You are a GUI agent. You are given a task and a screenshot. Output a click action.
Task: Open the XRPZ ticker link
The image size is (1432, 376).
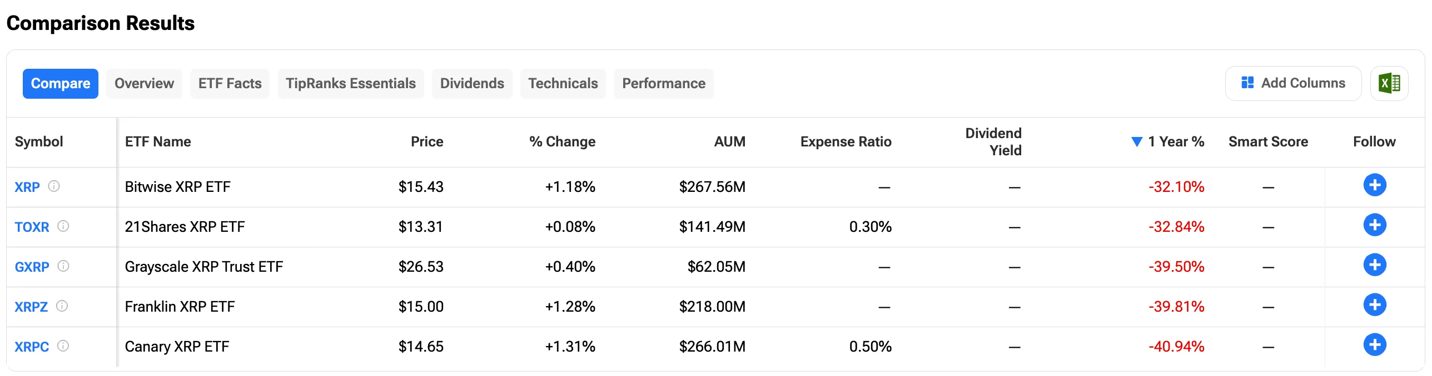click(x=31, y=307)
